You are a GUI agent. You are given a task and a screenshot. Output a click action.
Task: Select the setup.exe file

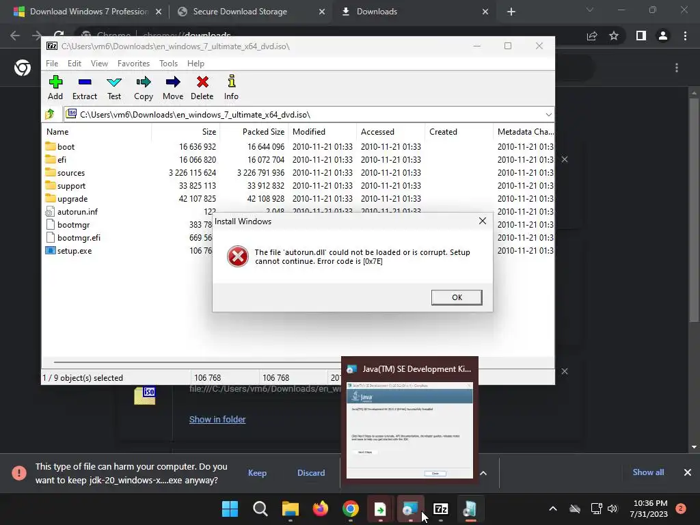[74, 250]
